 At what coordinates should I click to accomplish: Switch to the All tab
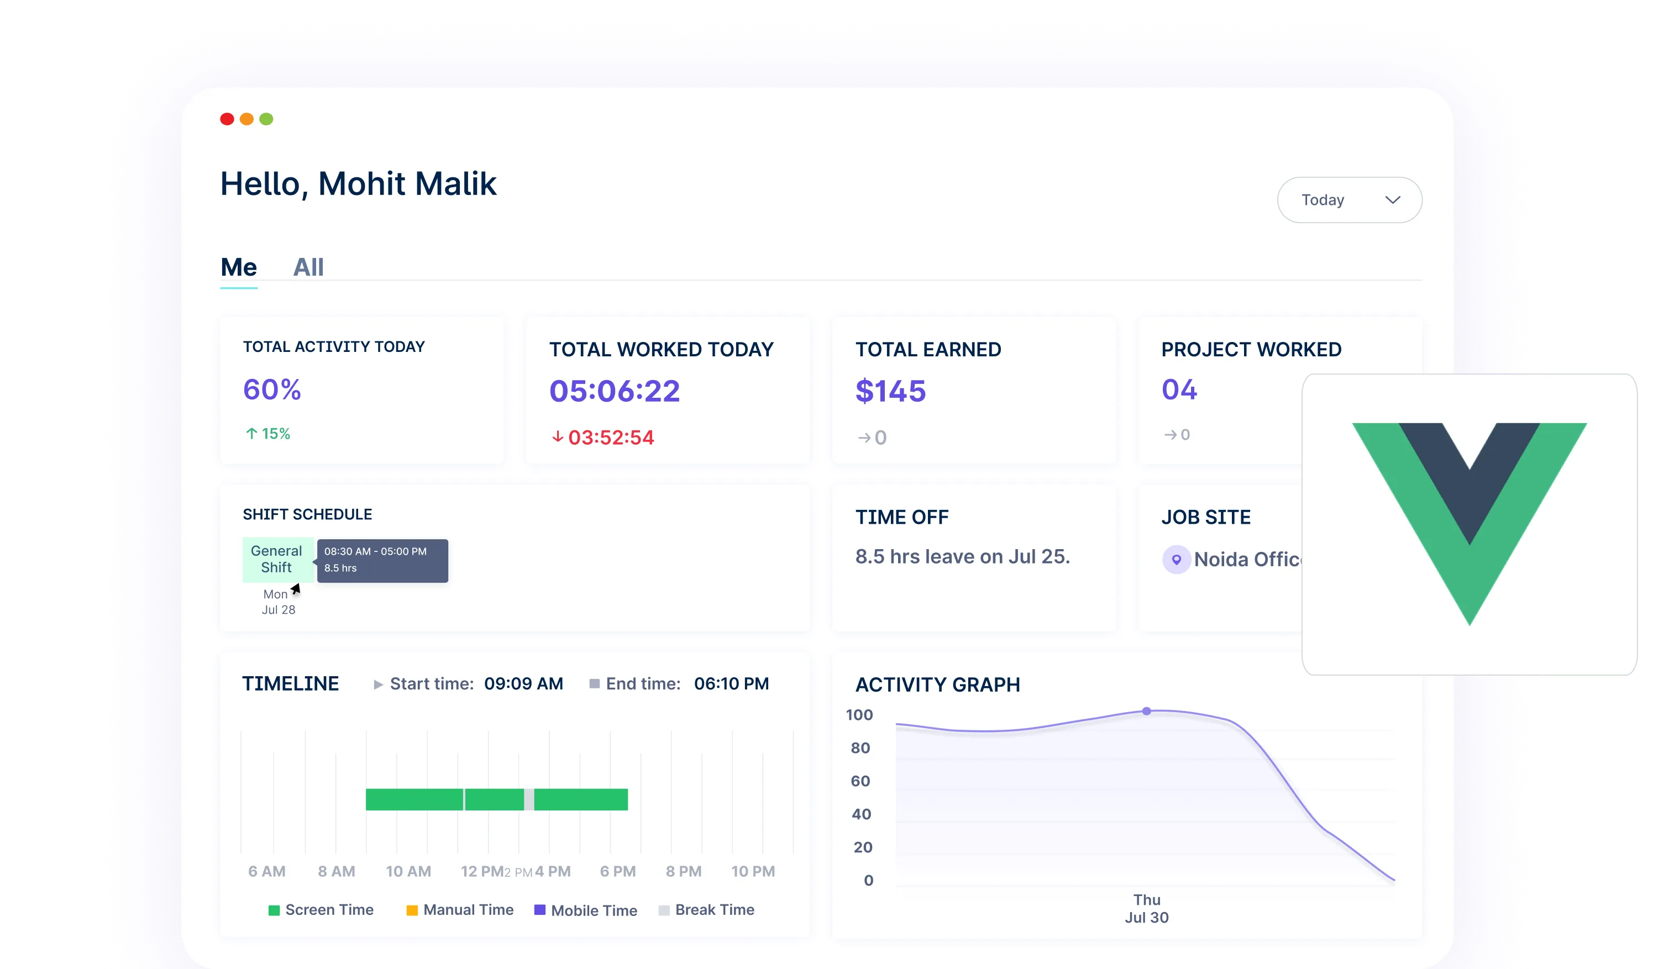pyautogui.click(x=308, y=267)
